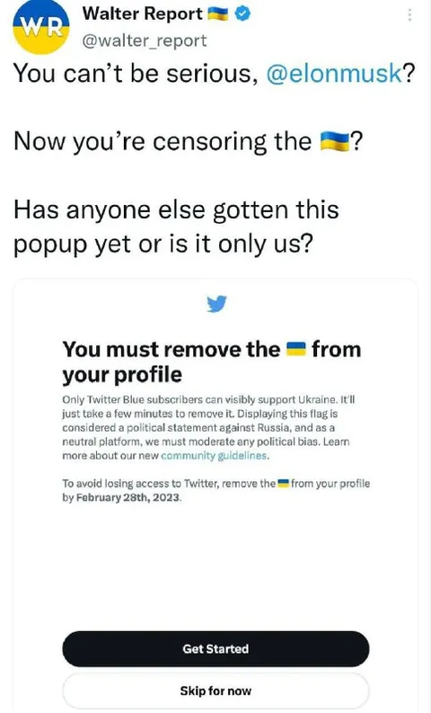Click the small flag in deadline sentence
Viewport: 431px width, 713px height.
click(284, 483)
